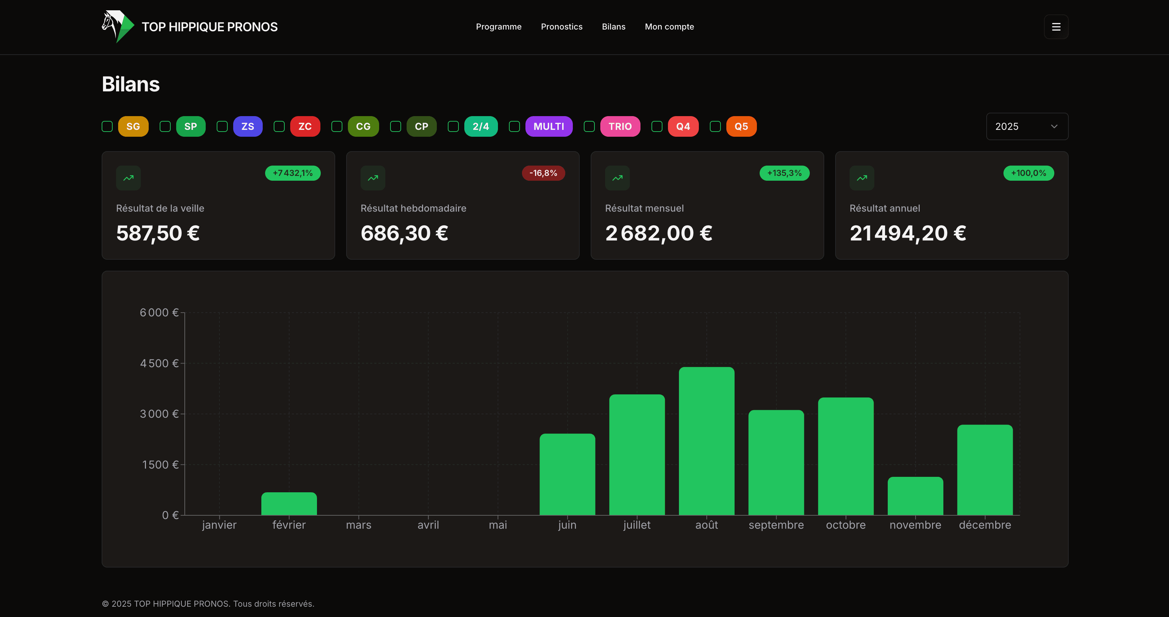Click the Mon compte link
This screenshot has height=617, width=1169.
tap(669, 27)
